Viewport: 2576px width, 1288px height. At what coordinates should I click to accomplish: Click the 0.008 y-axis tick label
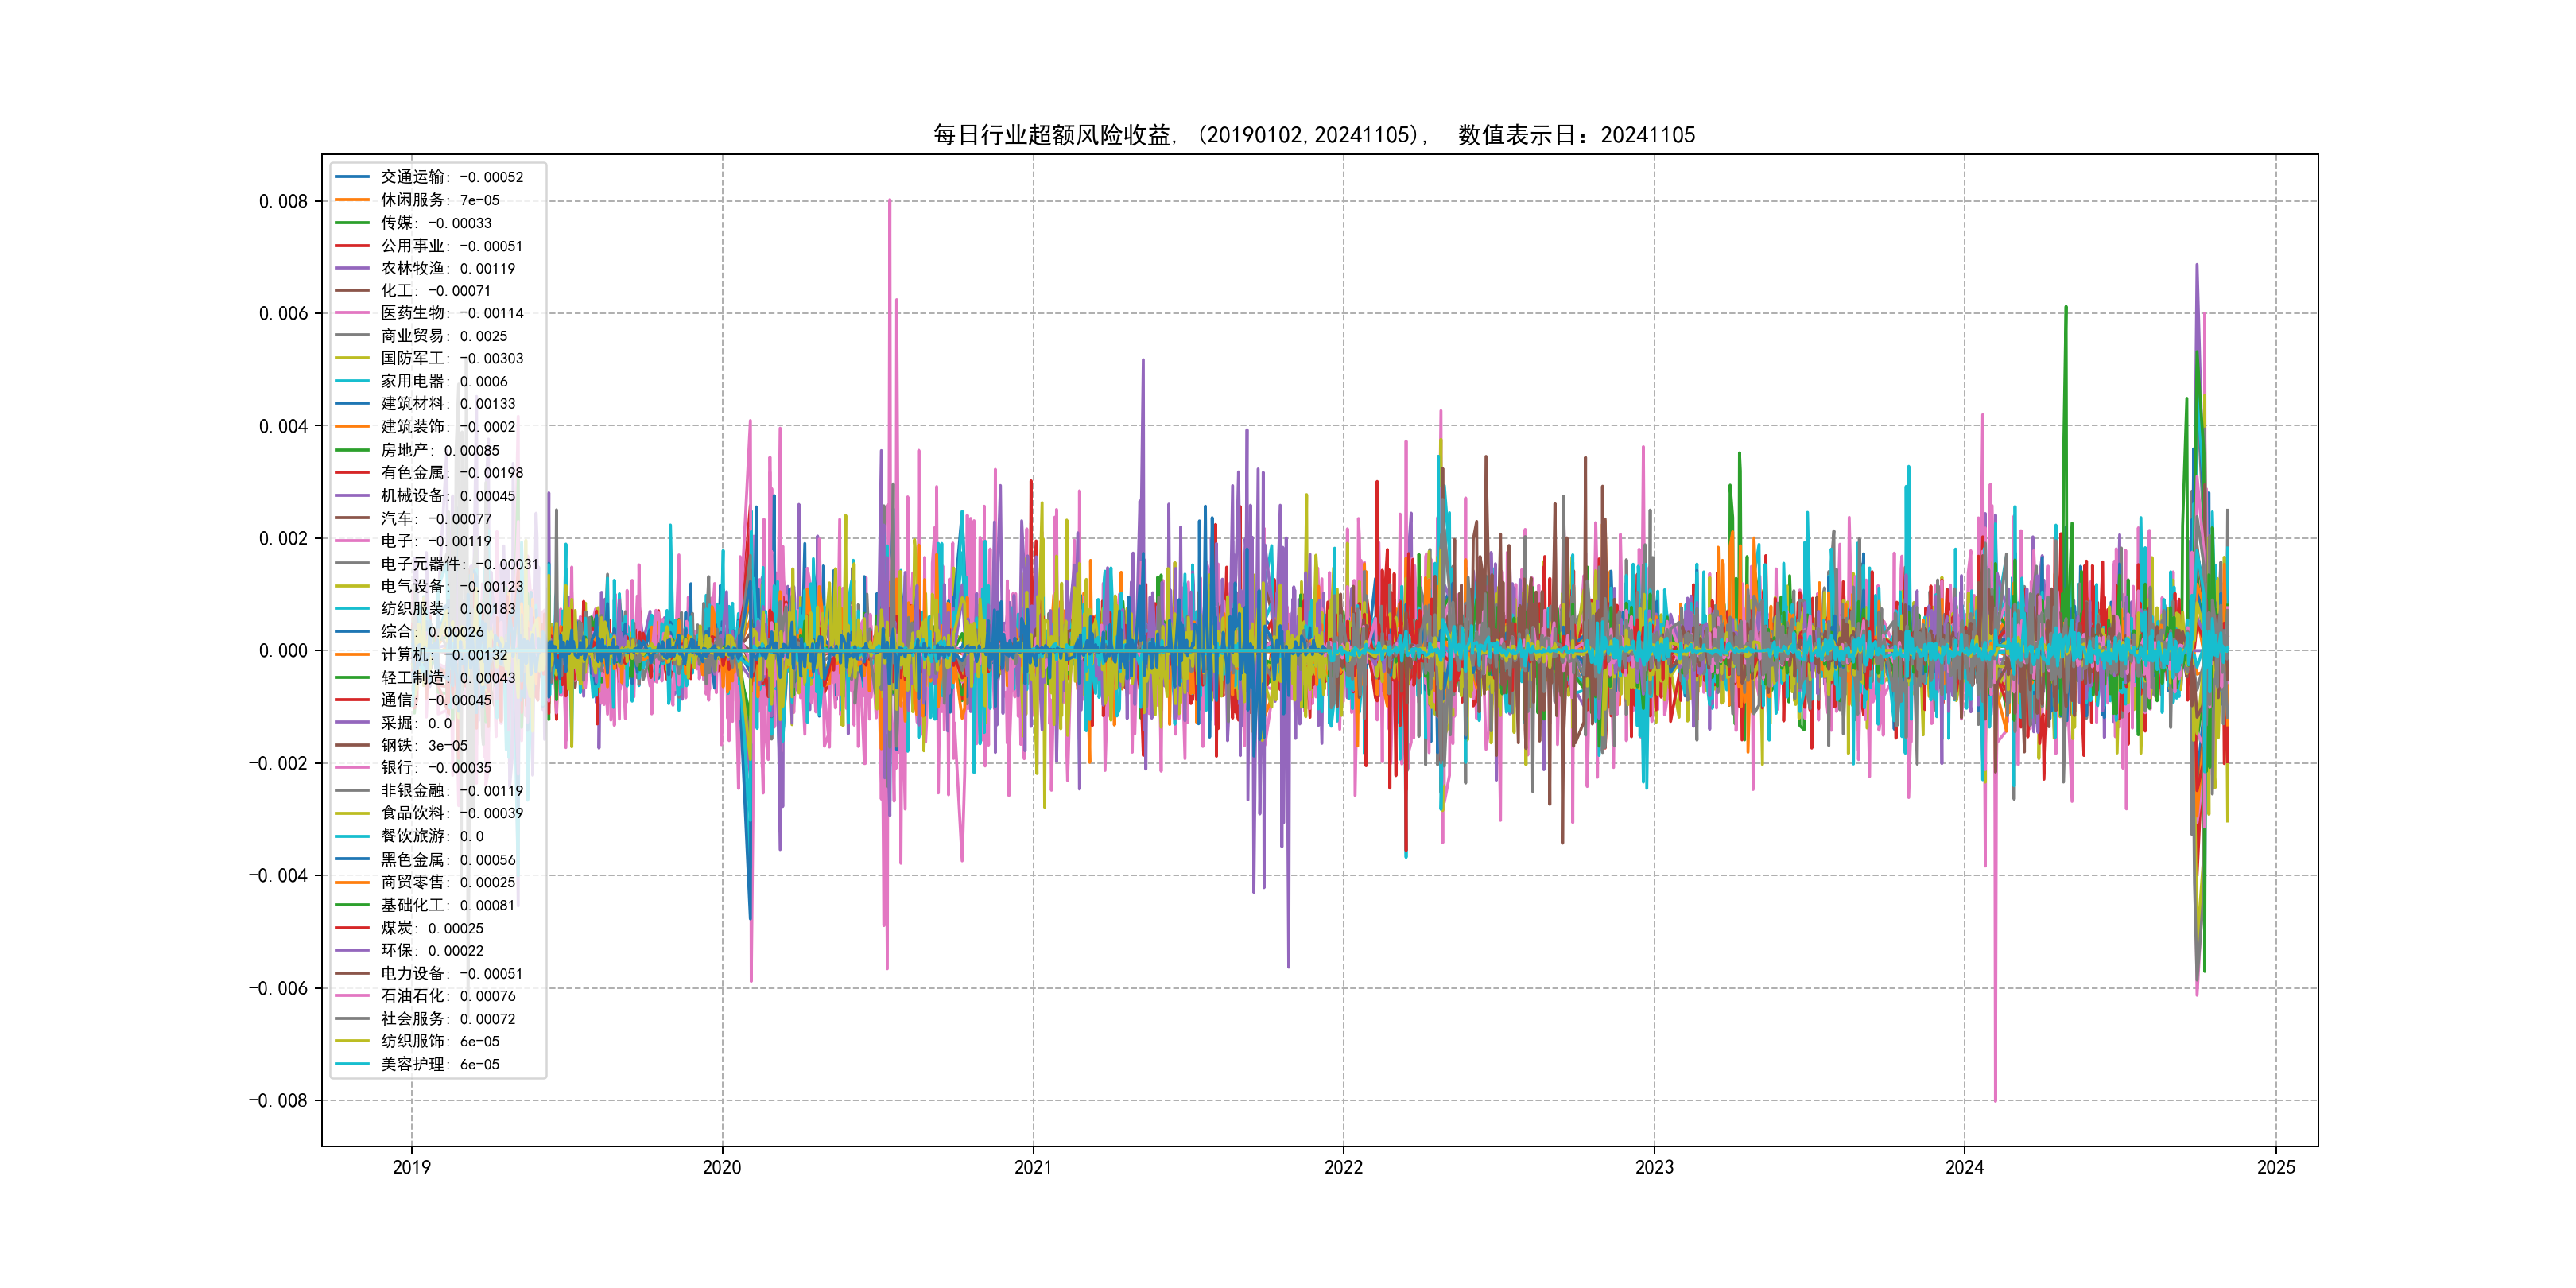283,201
